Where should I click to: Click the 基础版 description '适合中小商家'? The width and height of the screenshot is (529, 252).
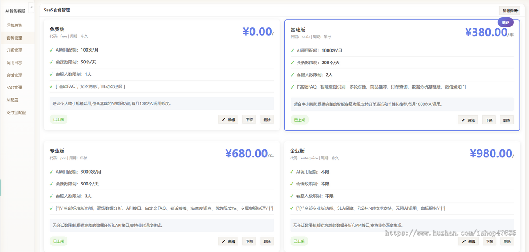402,104
